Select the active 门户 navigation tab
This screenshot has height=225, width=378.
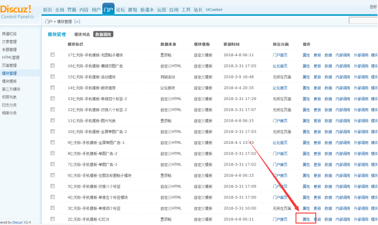click(108, 9)
